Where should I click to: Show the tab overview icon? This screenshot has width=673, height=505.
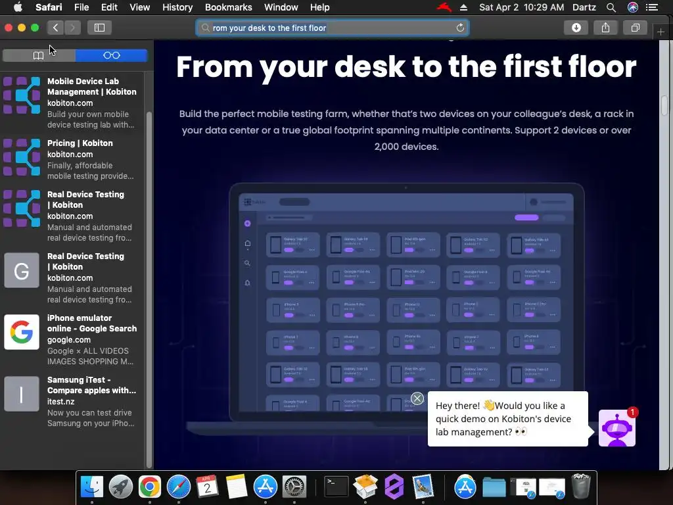(636, 28)
